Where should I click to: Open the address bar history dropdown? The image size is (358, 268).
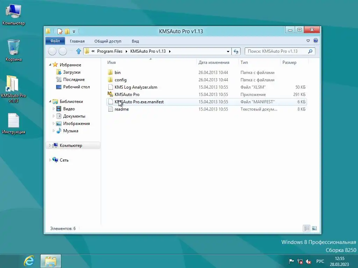pos(228,52)
